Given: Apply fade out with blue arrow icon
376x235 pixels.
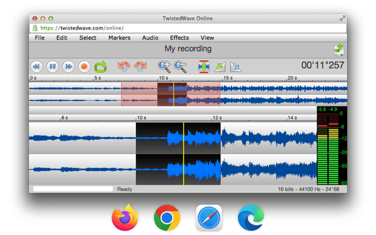Looking at the screenshot, I should click(236, 67).
